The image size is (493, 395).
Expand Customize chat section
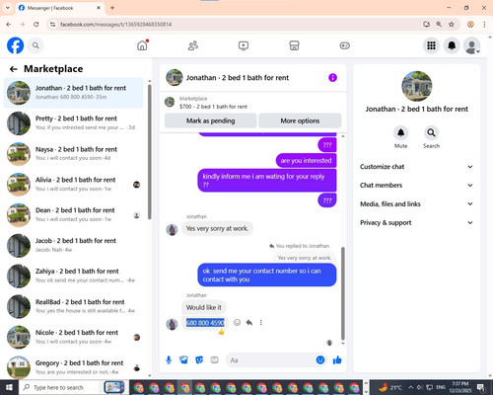pos(416,167)
